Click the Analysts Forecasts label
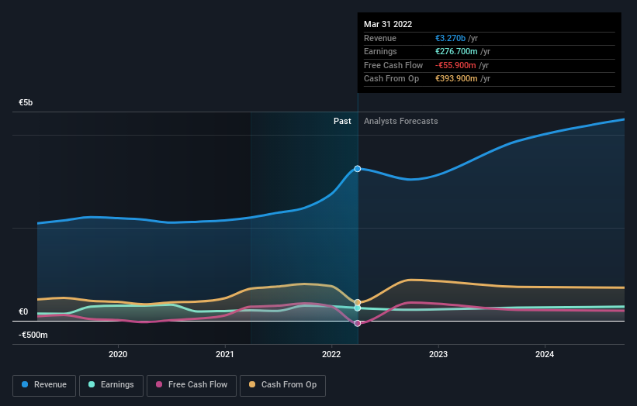The image size is (637, 406). tap(401, 122)
